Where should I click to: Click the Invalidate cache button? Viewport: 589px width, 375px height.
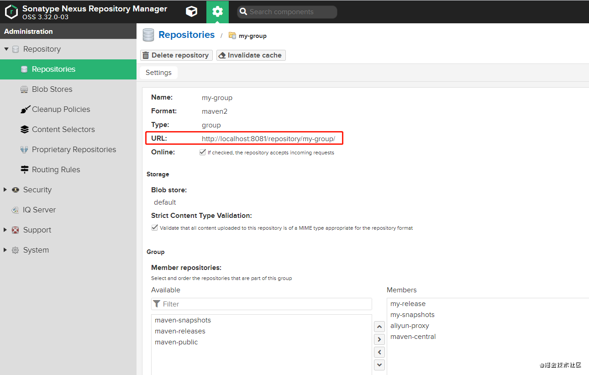click(251, 55)
